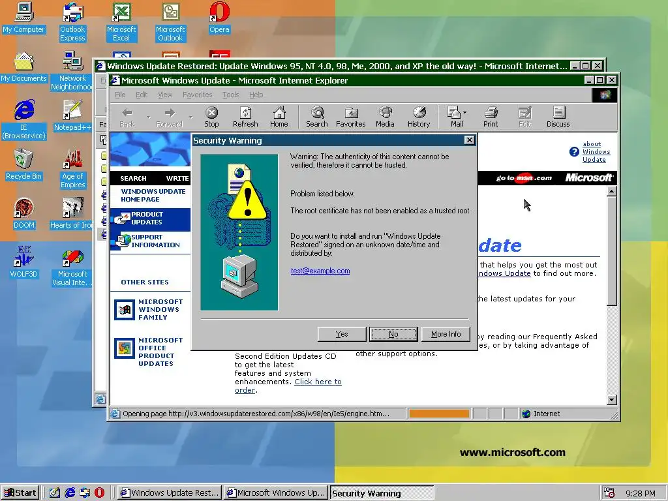Click the 9:28 PM tray clock
The image size is (668, 501).
(641, 493)
